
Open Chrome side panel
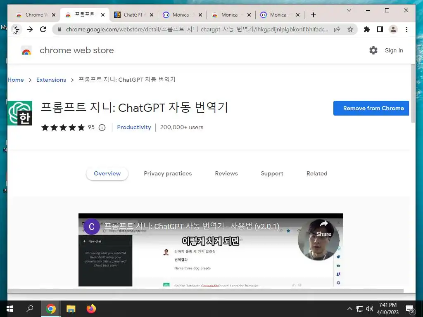[380, 29]
